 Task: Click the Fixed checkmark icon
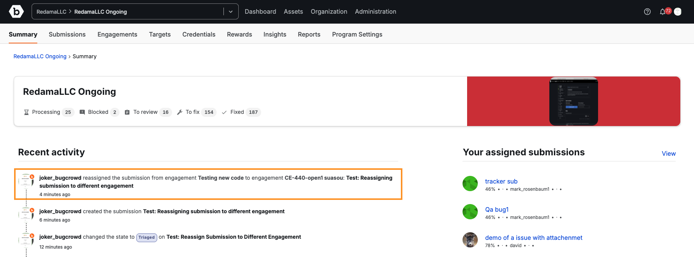[x=224, y=112]
